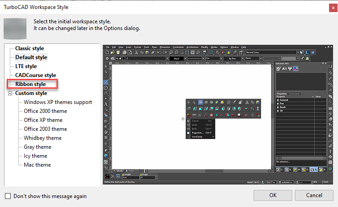This screenshot has height=207, width=338.
Task: Select the CADCourse style entry
Action: tap(35, 75)
